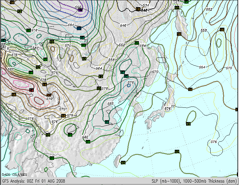Image resolution: width=239 pixels, height=185 pixels.
Task: Click the 16 label next to bold 540
Action: tap(138, 9)
